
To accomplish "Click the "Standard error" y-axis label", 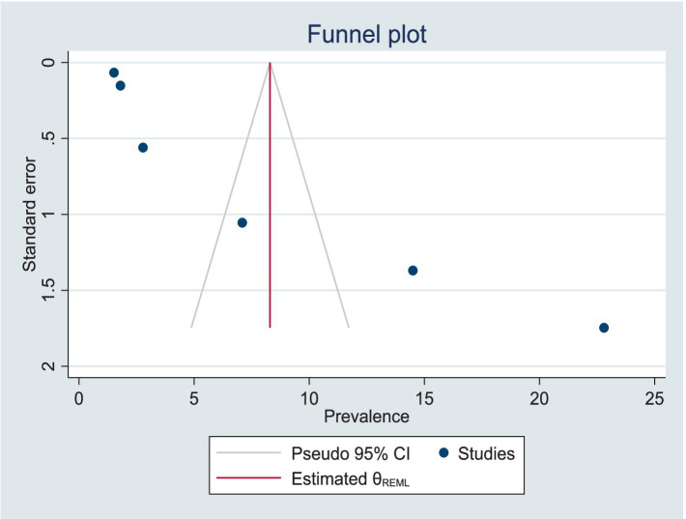I will click(30, 215).
